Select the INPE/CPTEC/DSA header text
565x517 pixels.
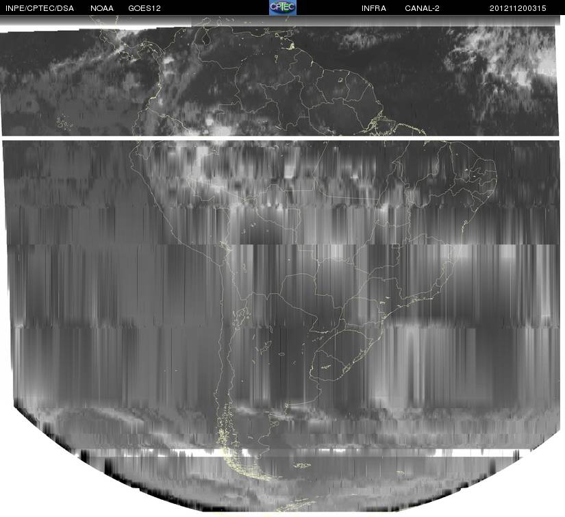40,8
